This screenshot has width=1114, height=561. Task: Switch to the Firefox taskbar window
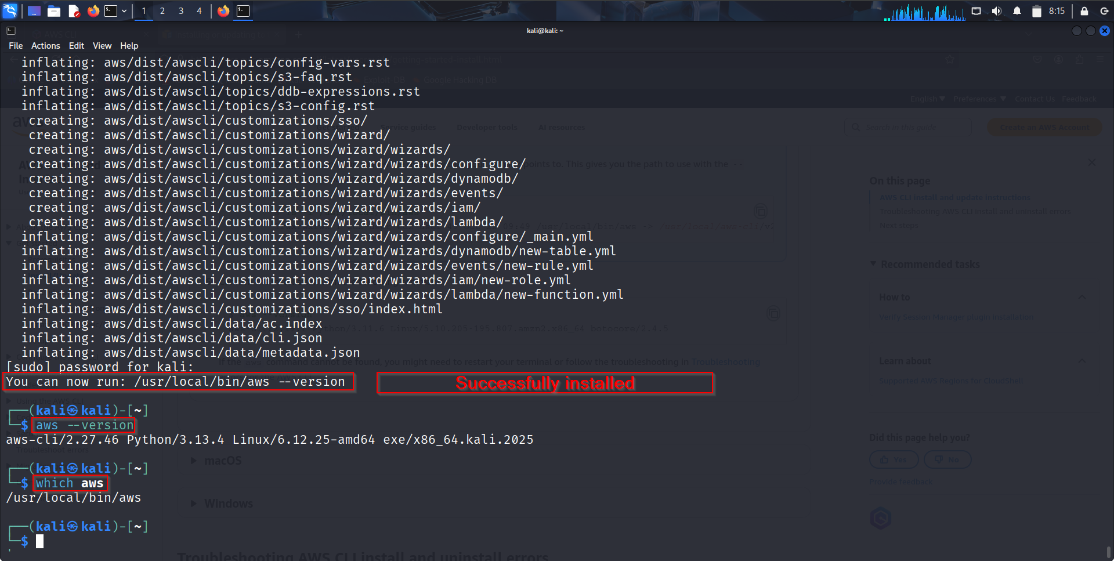[223, 11]
